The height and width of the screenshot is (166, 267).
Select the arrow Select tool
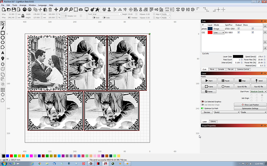click(3, 23)
